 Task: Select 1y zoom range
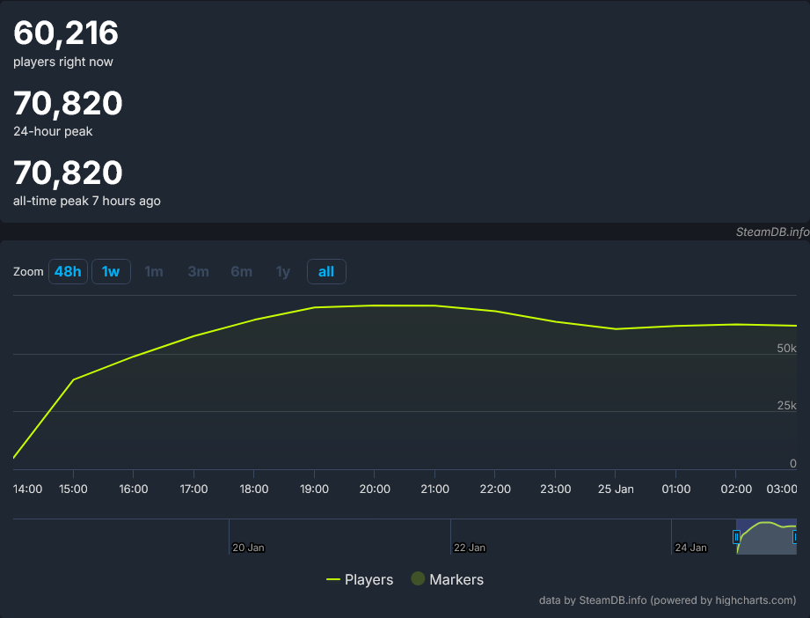[x=283, y=271]
